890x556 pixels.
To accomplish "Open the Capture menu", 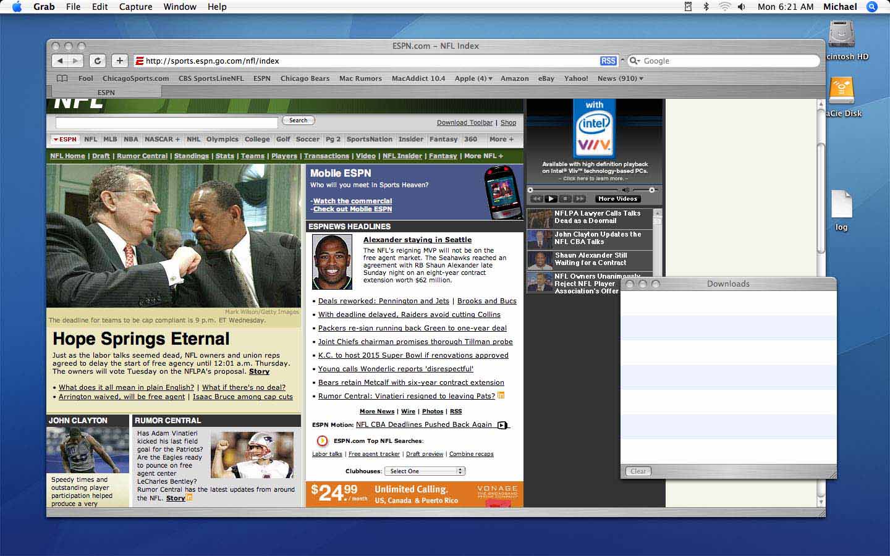I will point(135,7).
